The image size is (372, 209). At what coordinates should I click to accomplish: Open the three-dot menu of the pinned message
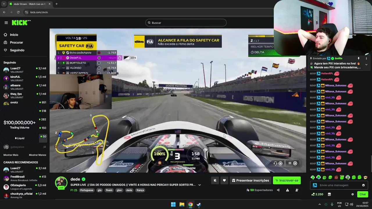366,58
